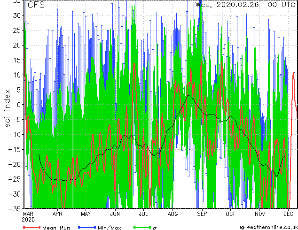The width and height of the screenshot is (298, 230).
Task: Click the y-axis value 30
Action: 16,15
